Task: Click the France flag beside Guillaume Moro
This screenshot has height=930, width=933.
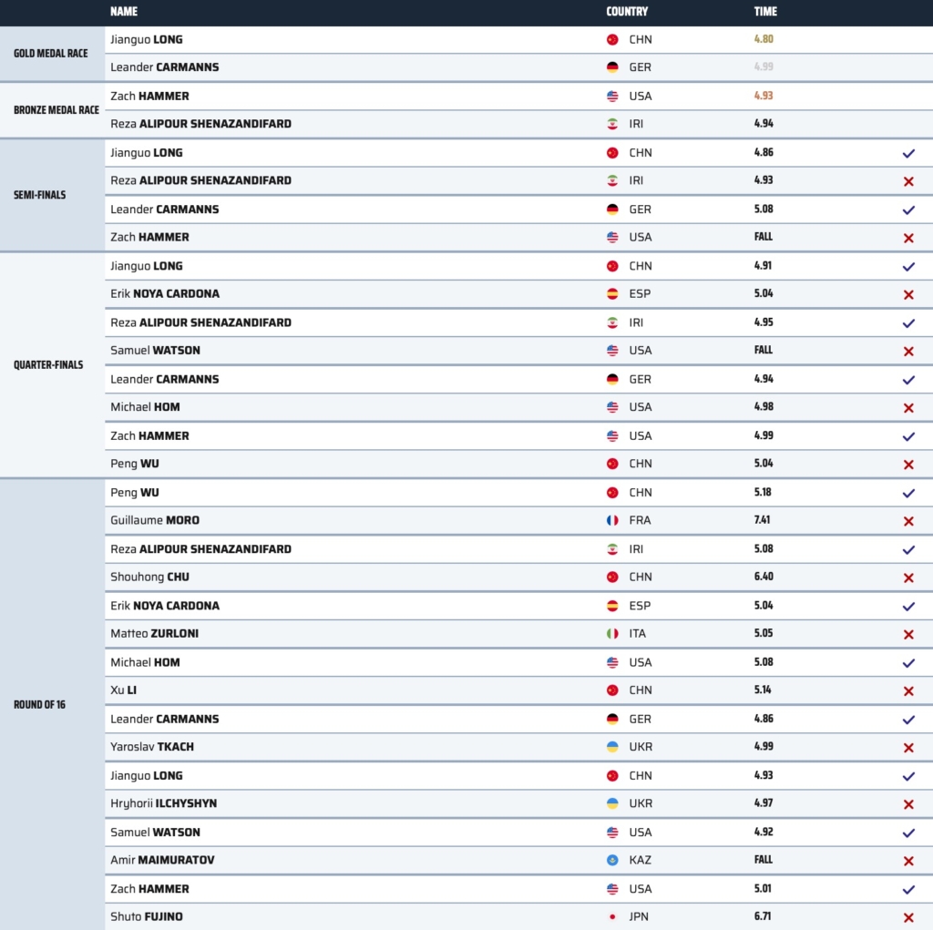Action: (x=612, y=521)
